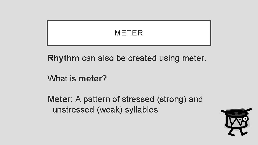Click the word using in first sentence
Image resolution: width=258 pixels, height=145 pixels.
[x=169, y=59]
